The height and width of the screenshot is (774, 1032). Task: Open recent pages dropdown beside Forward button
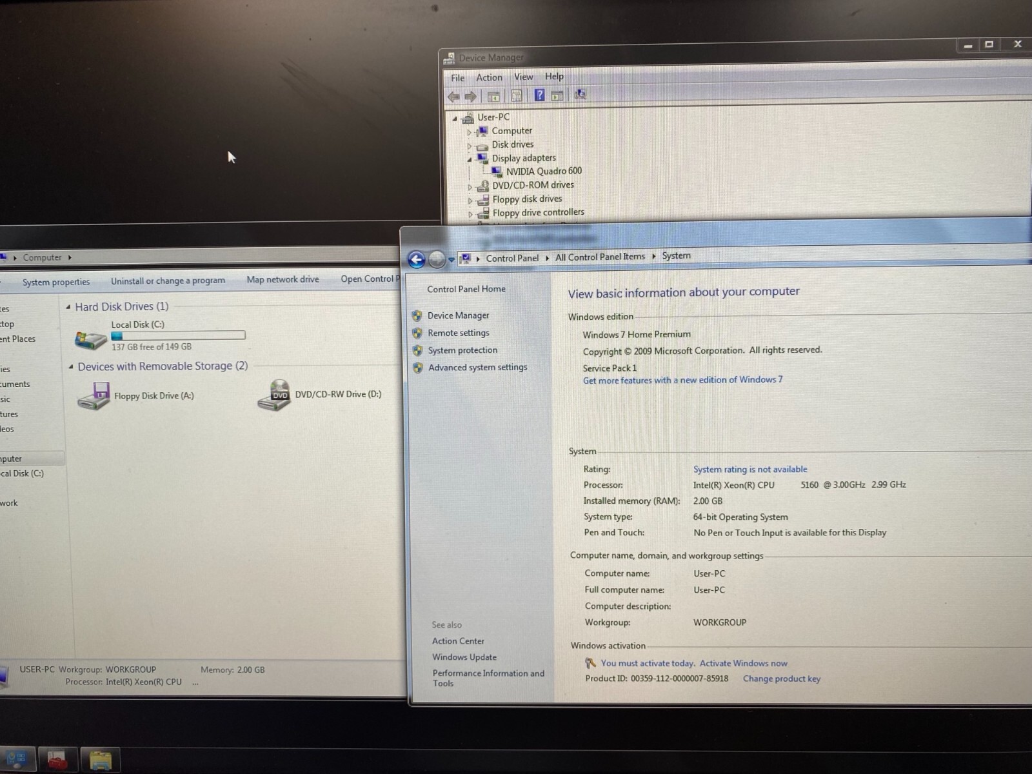click(451, 259)
